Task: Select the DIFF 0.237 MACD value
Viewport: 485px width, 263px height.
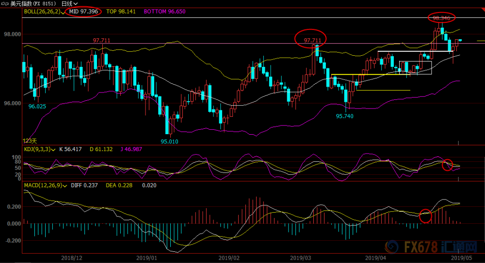Action: pyautogui.click(x=84, y=186)
